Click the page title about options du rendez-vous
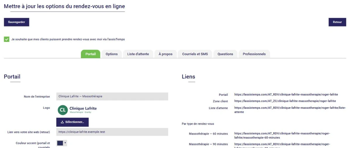Image resolution: width=351 pixels, height=148 pixels. (64, 6)
